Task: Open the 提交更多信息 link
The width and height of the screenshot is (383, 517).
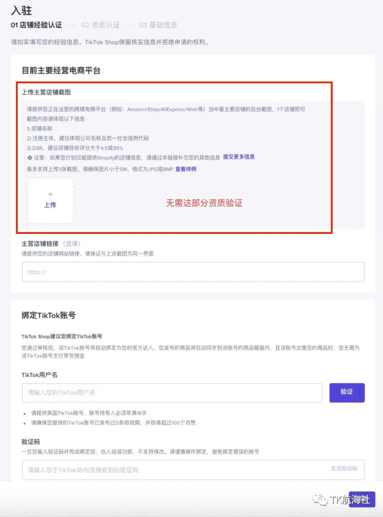Action: (239, 157)
